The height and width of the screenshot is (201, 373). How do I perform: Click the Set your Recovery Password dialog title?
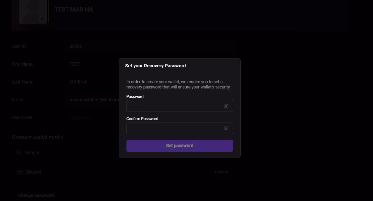[155, 66]
